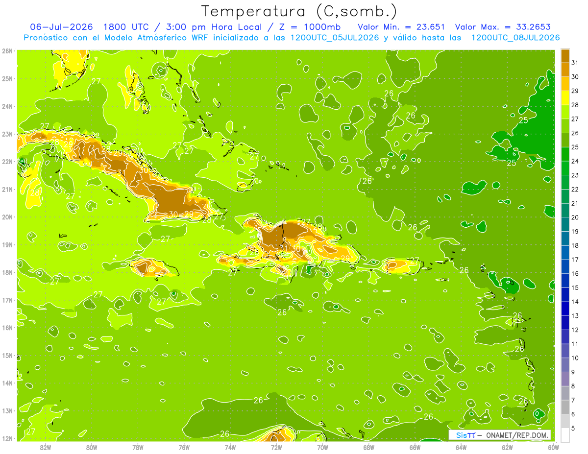This screenshot has height=454, width=588.
Task: Click the '62W' longitude axis label
Action: (507, 447)
